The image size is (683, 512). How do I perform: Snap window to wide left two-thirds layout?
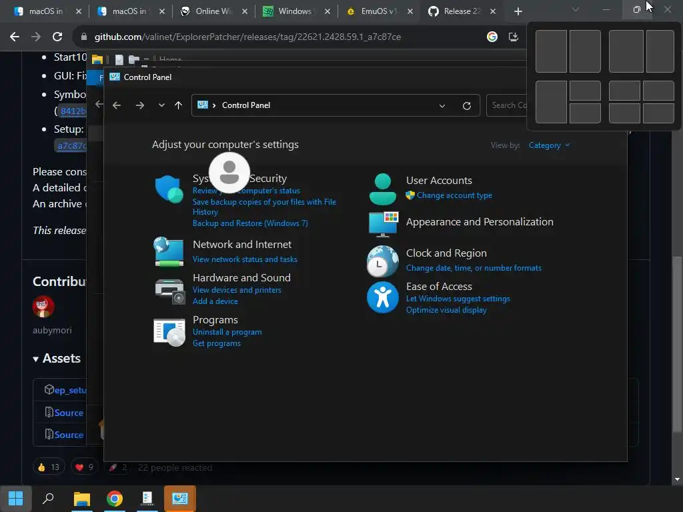626,51
